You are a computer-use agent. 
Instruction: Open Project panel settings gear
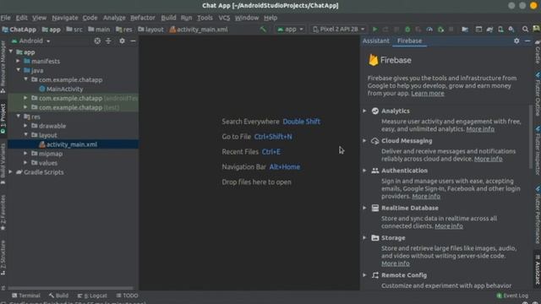click(x=122, y=41)
